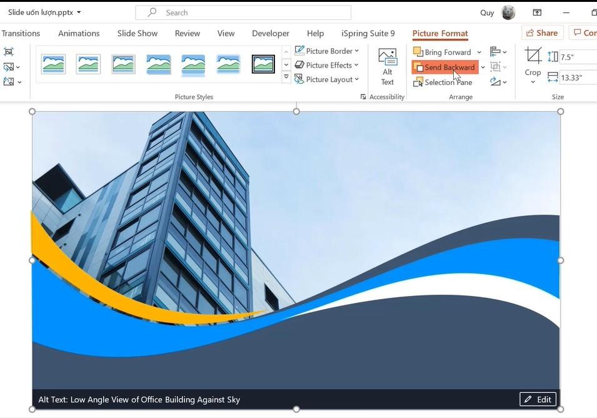Image resolution: width=597 pixels, height=418 pixels.
Task: Open the Picture Effects dropdown
Action: (327, 65)
